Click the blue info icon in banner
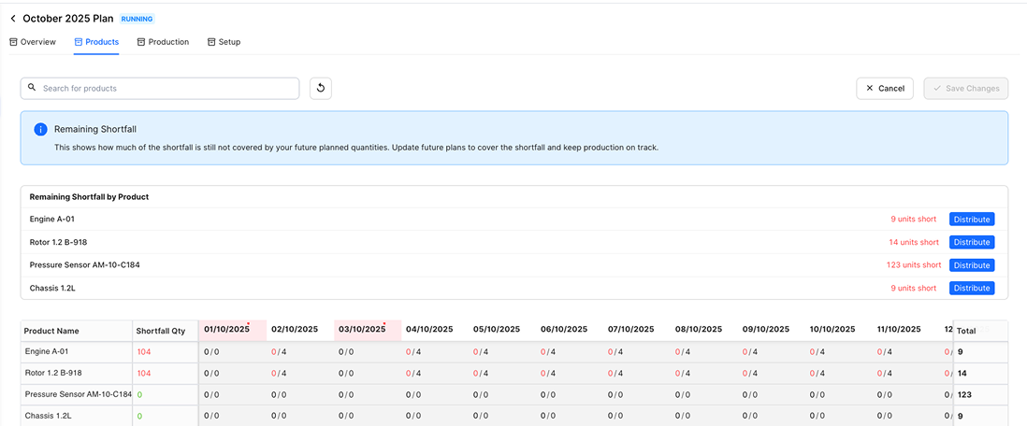 40,129
